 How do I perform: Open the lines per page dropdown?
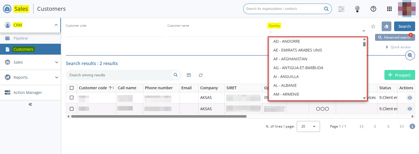pos(308,126)
